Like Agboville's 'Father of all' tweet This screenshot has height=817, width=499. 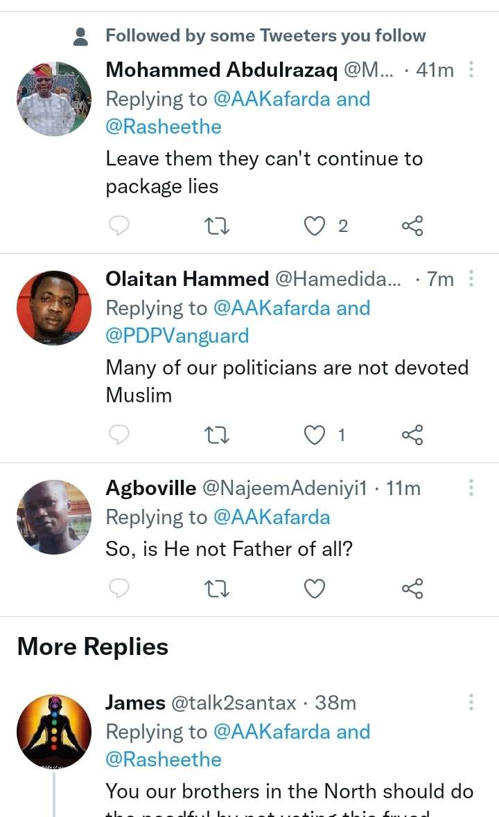pyautogui.click(x=315, y=589)
